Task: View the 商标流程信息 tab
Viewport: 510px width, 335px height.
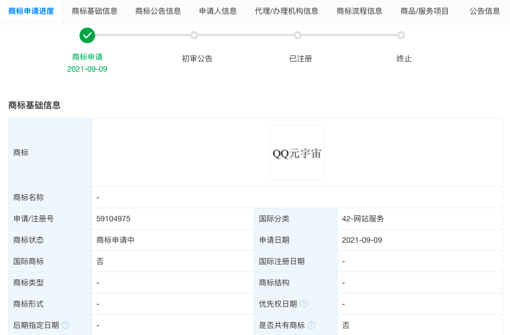Action: (360, 11)
